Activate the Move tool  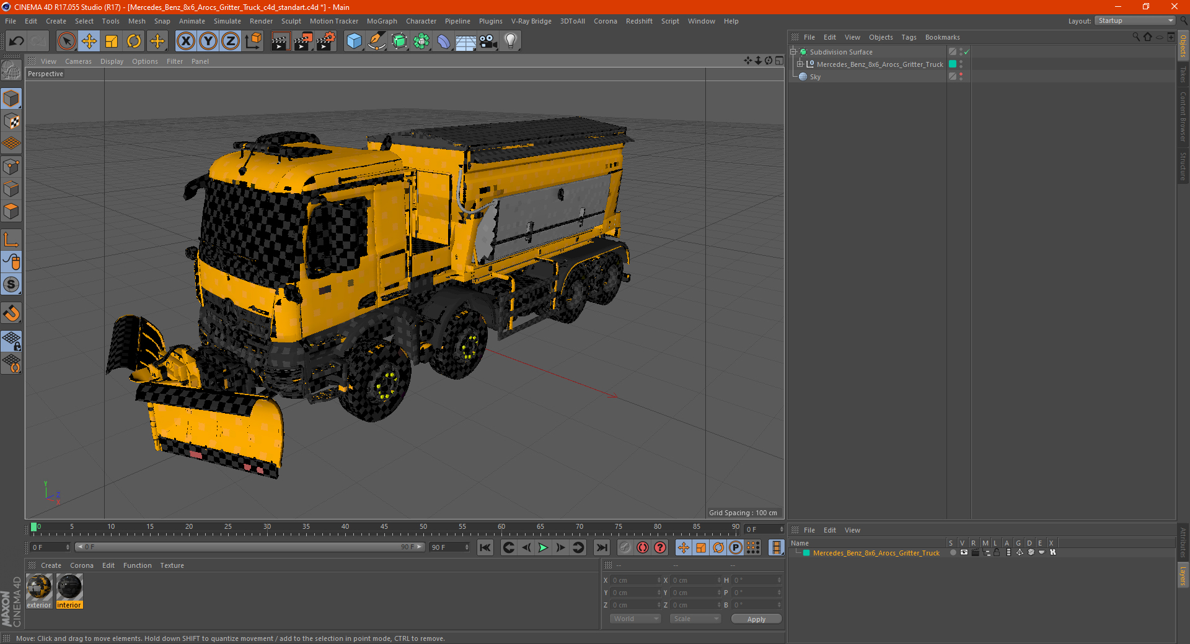[x=89, y=41]
